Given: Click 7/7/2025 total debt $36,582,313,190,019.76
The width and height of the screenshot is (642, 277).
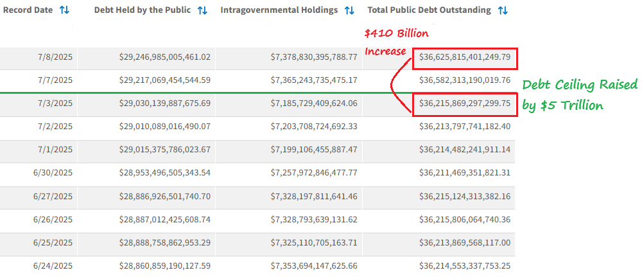Looking at the screenshot, I should point(465,80).
